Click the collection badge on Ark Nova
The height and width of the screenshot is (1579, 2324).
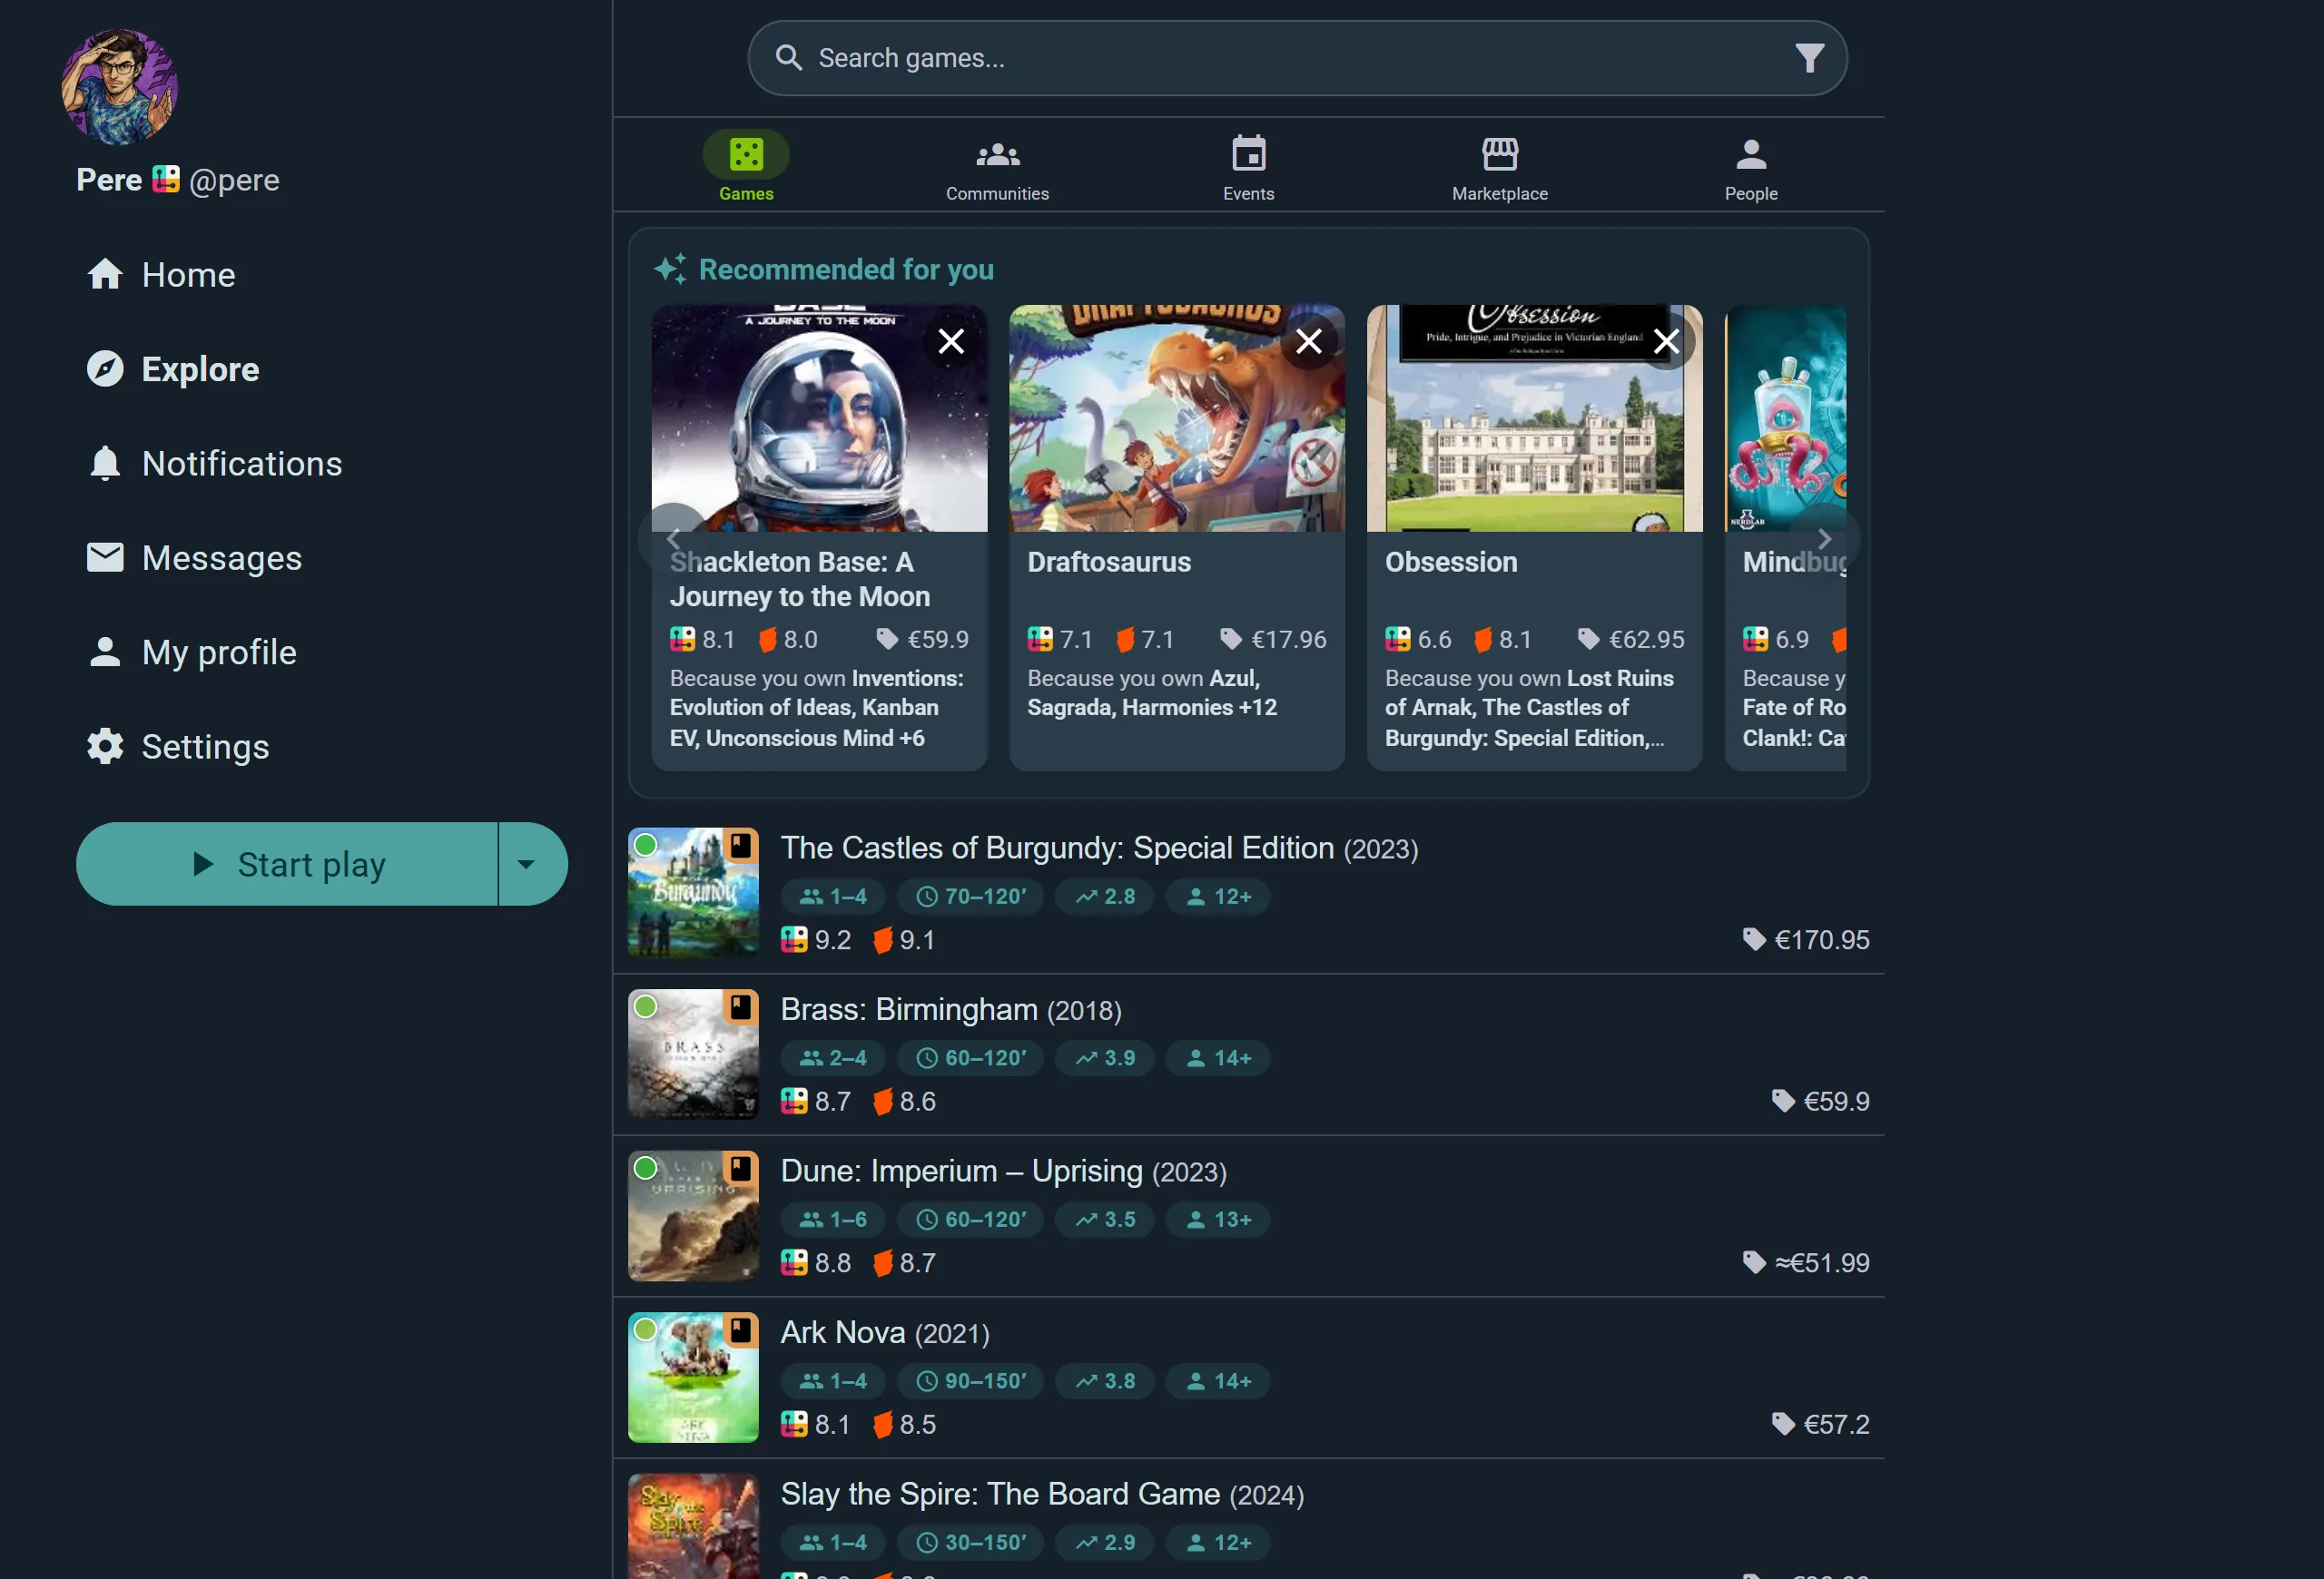740,1330
